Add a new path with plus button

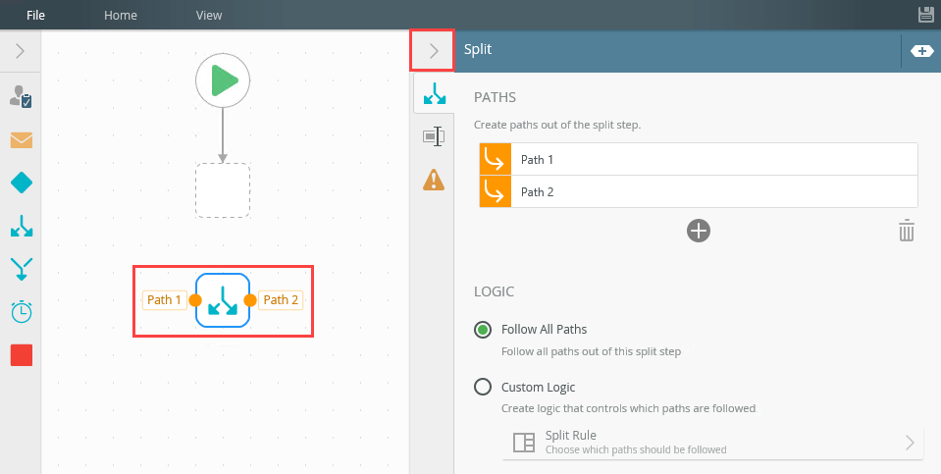click(x=698, y=231)
